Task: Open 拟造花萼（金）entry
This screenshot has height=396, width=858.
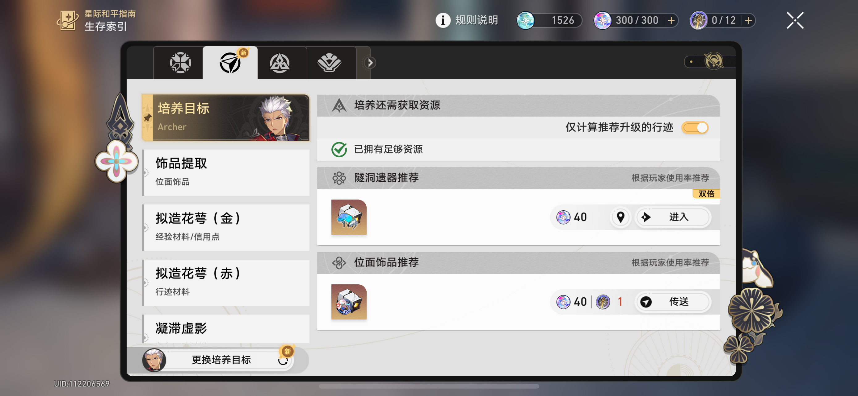Action: click(x=226, y=227)
